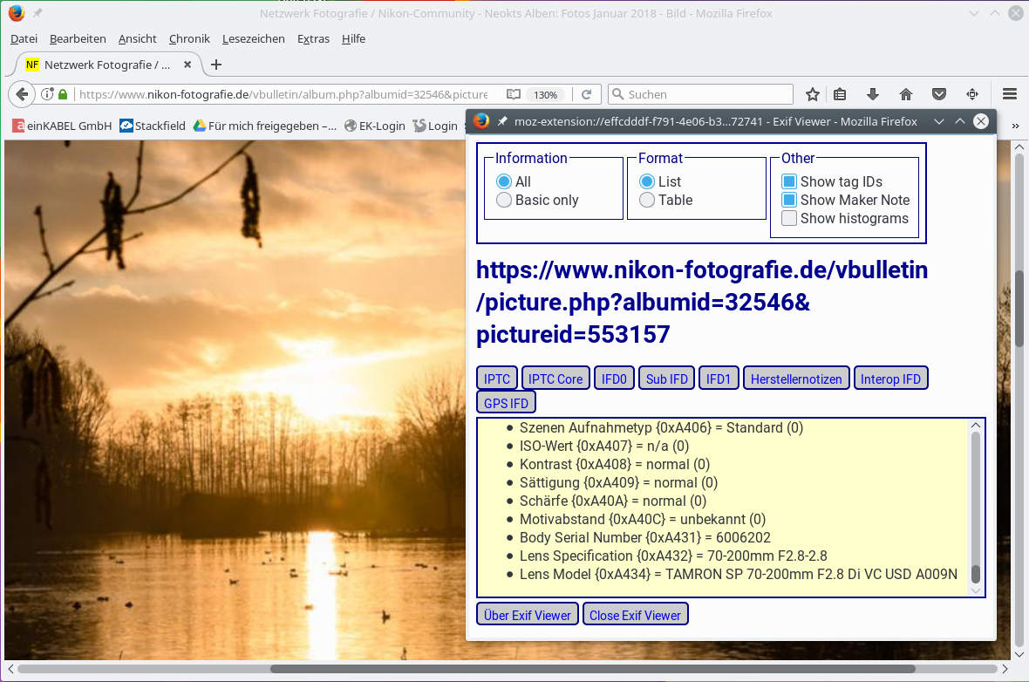Image resolution: width=1029 pixels, height=682 pixels.
Task: Toggle reader view icon in address bar
Action: point(513,94)
